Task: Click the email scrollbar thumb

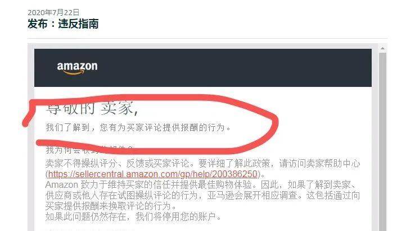Action: (x=382, y=141)
